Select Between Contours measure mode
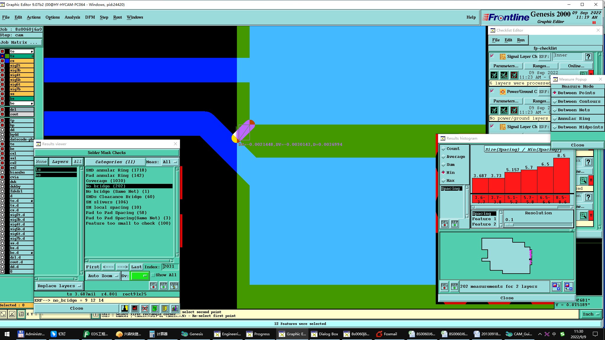The height and width of the screenshot is (340, 605). tap(578, 101)
